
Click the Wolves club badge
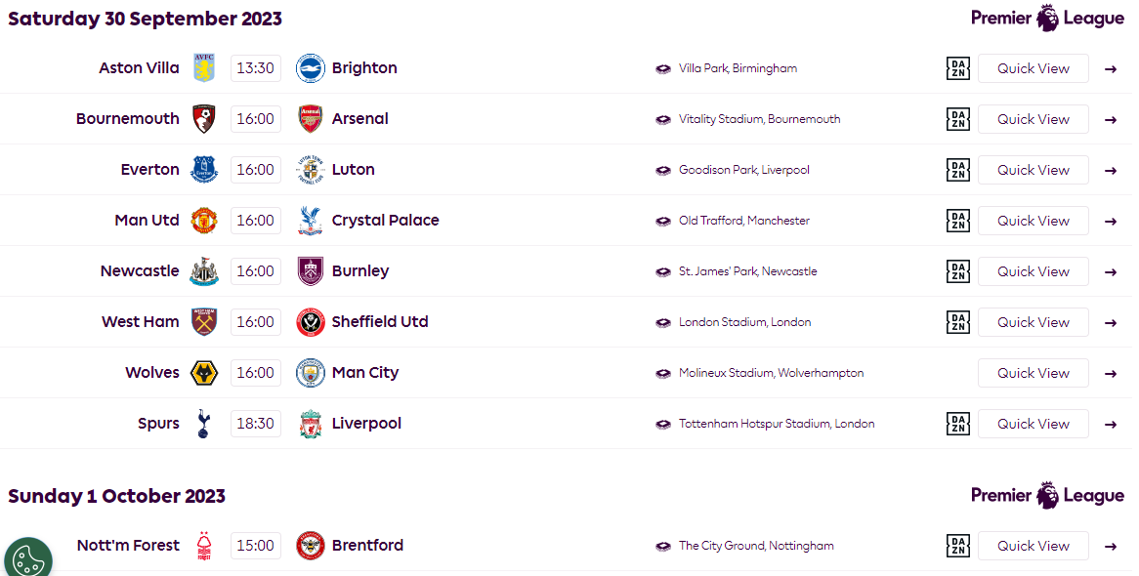point(204,373)
